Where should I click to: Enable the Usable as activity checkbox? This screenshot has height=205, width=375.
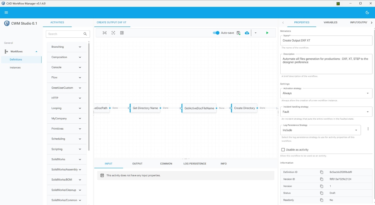283,150
